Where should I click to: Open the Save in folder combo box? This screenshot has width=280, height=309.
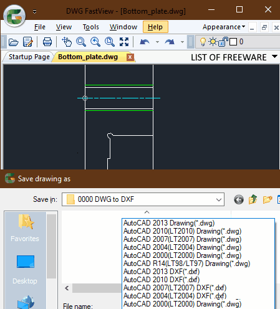[x=143, y=199]
